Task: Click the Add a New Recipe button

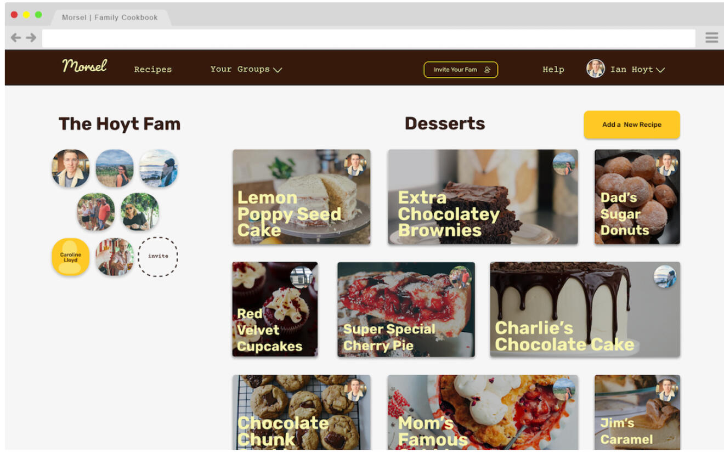Action: coord(632,125)
